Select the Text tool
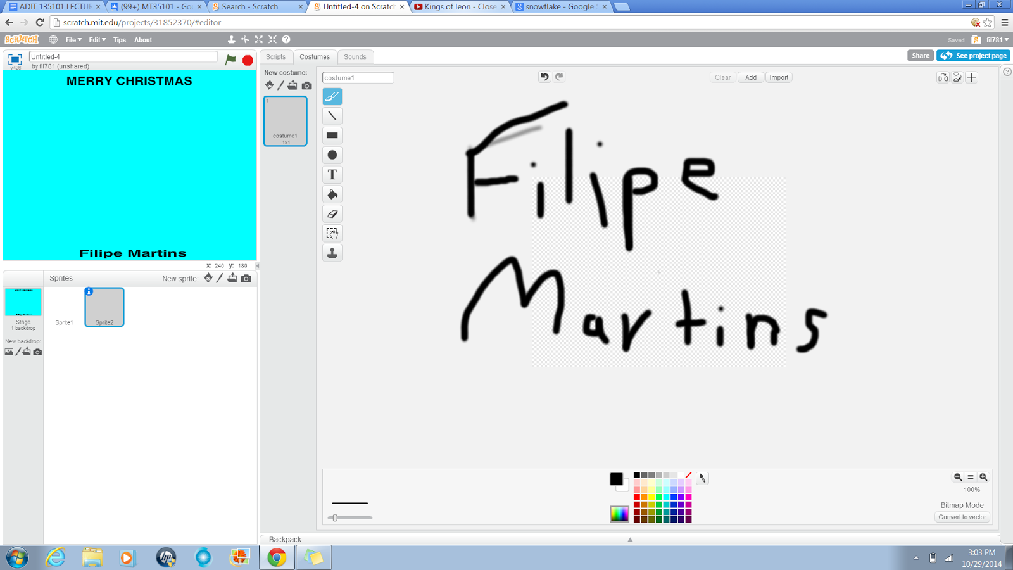1013x570 pixels. tap(332, 174)
